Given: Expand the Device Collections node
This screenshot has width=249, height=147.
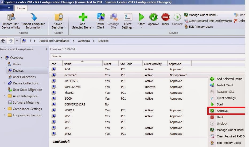Looking at the screenshot, I should pyautogui.click(x=4, y=83).
